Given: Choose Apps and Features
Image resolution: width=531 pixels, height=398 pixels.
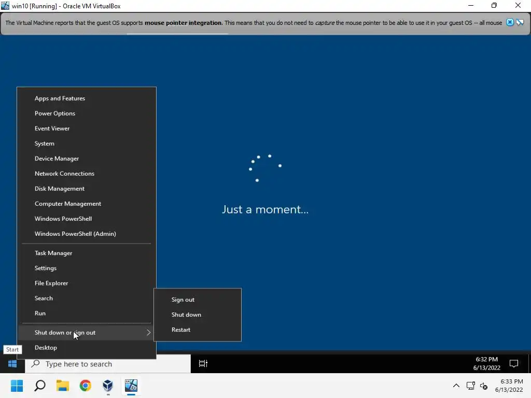Looking at the screenshot, I should [x=87, y=98].
